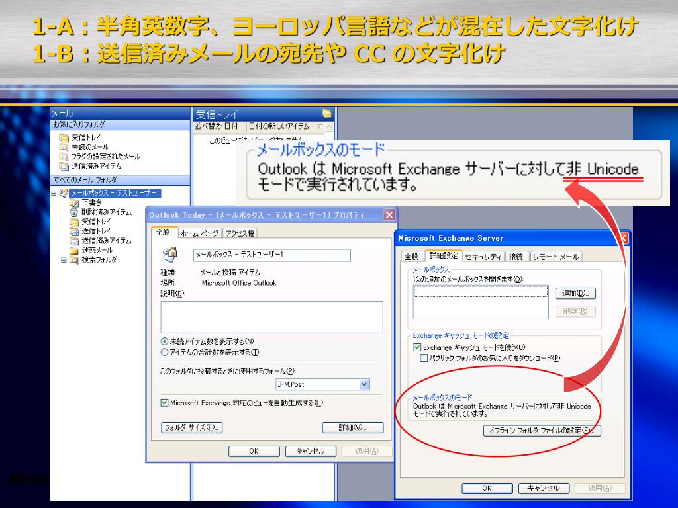Toggle Microsoft Exchange 対応のビューを自動生成する checkbox
Viewport: 678px width, 508px height.
(x=164, y=403)
